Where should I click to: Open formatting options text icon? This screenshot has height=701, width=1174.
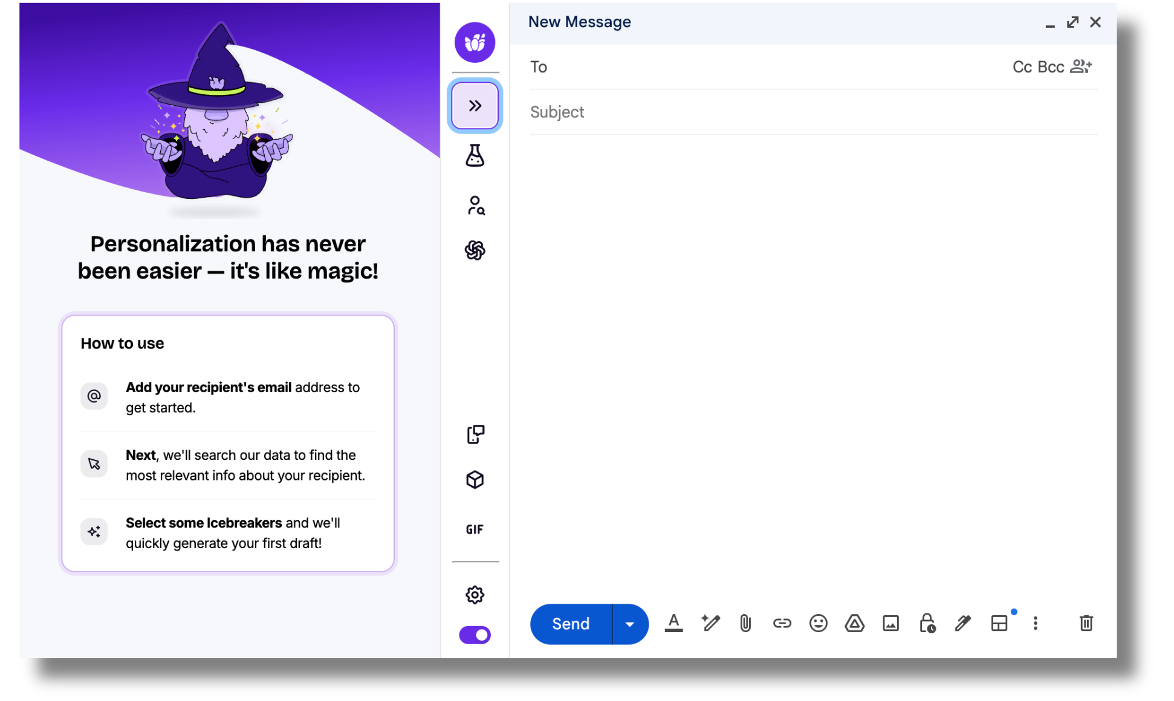673,623
